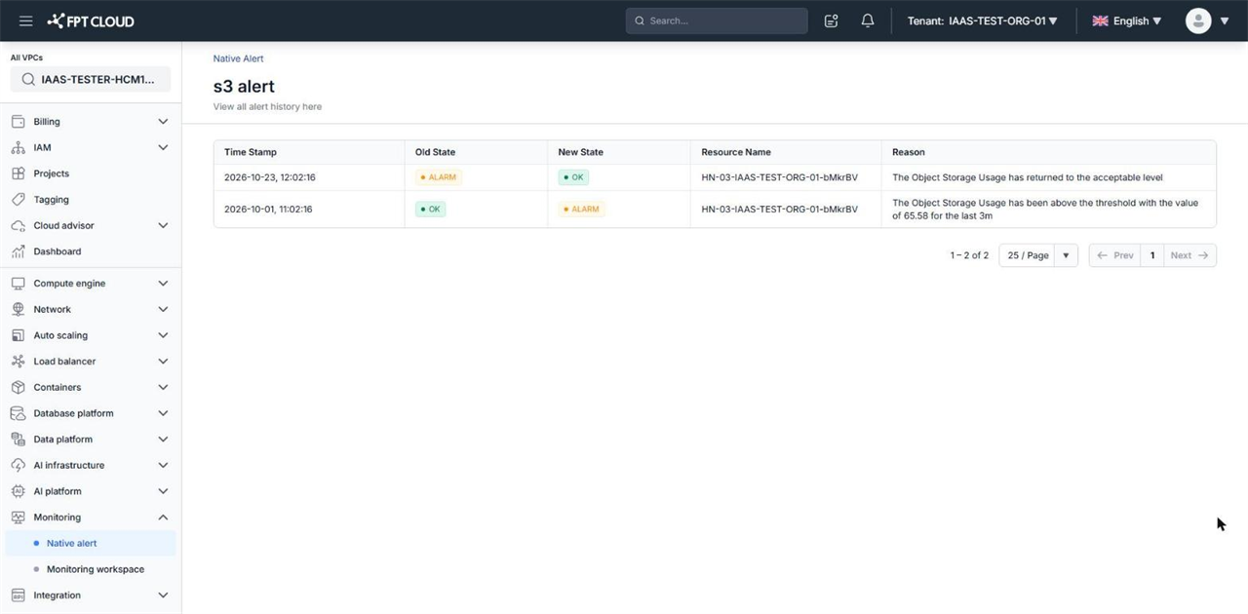Click the IAM users icon
This screenshot has width=1248, height=614.
pos(18,147)
